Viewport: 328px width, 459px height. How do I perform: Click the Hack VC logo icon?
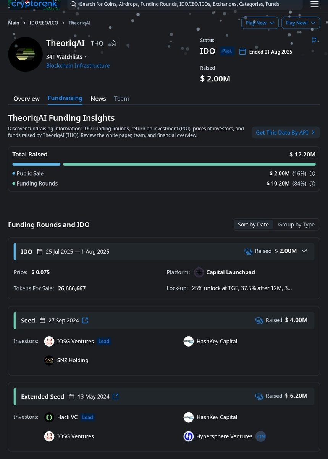tap(49, 417)
